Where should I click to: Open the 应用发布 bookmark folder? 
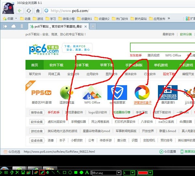click(157, 19)
